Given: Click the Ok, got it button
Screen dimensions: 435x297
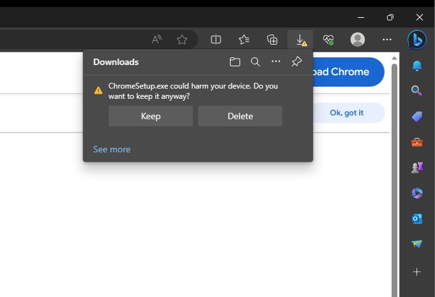Looking at the screenshot, I should [x=347, y=113].
